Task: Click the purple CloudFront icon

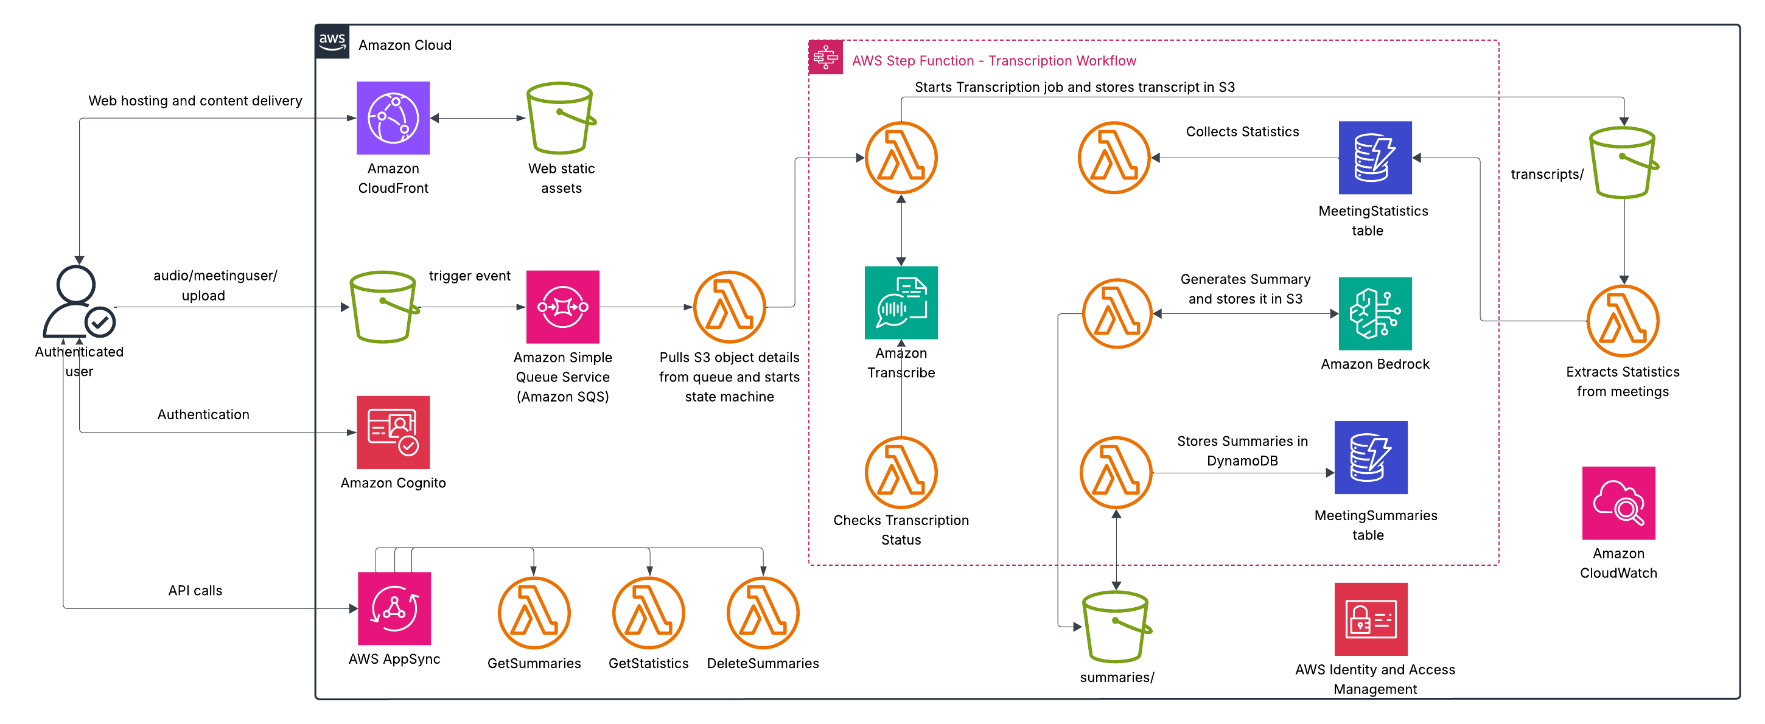Action: point(393,119)
